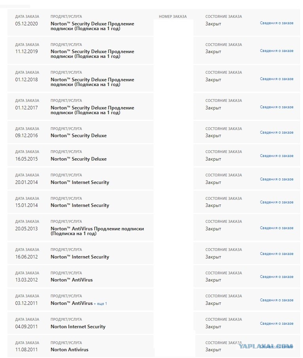Screen dimensions: 303x358
Task: View order details for 20.01.2014 order
Action: click(x=276, y=179)
